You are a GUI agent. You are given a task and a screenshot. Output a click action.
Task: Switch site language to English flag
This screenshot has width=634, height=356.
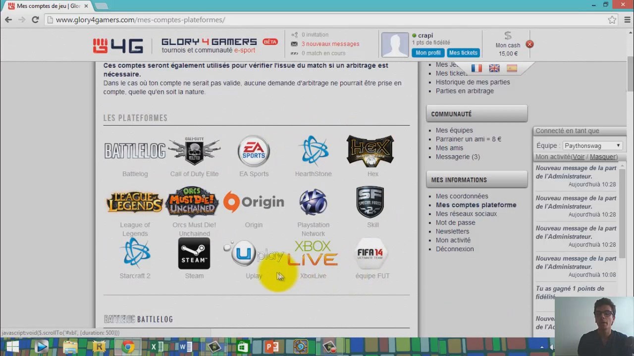(494, 68)
